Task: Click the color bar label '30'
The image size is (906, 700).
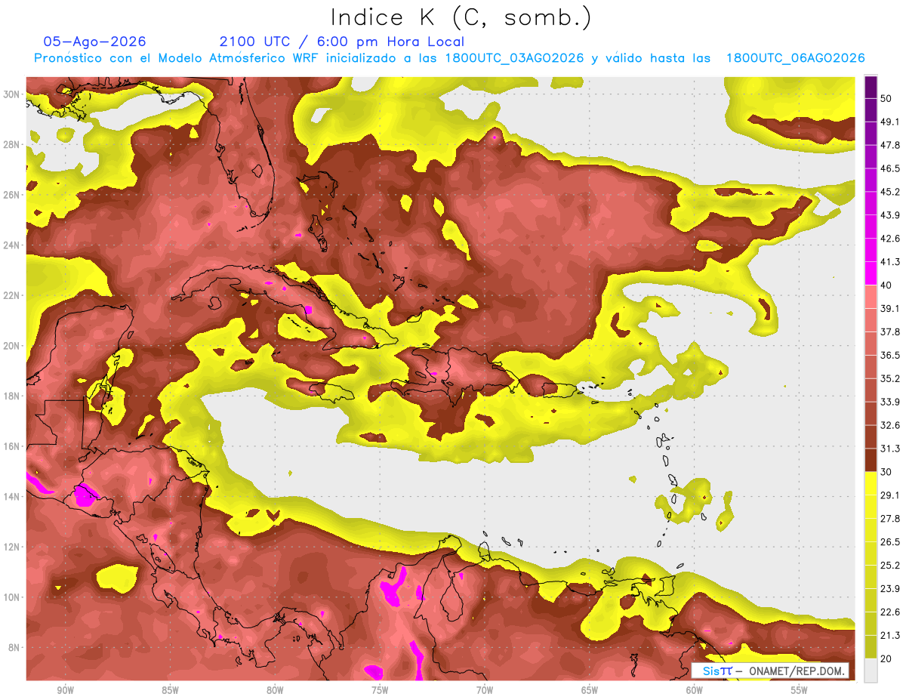Action: point(887,471)
